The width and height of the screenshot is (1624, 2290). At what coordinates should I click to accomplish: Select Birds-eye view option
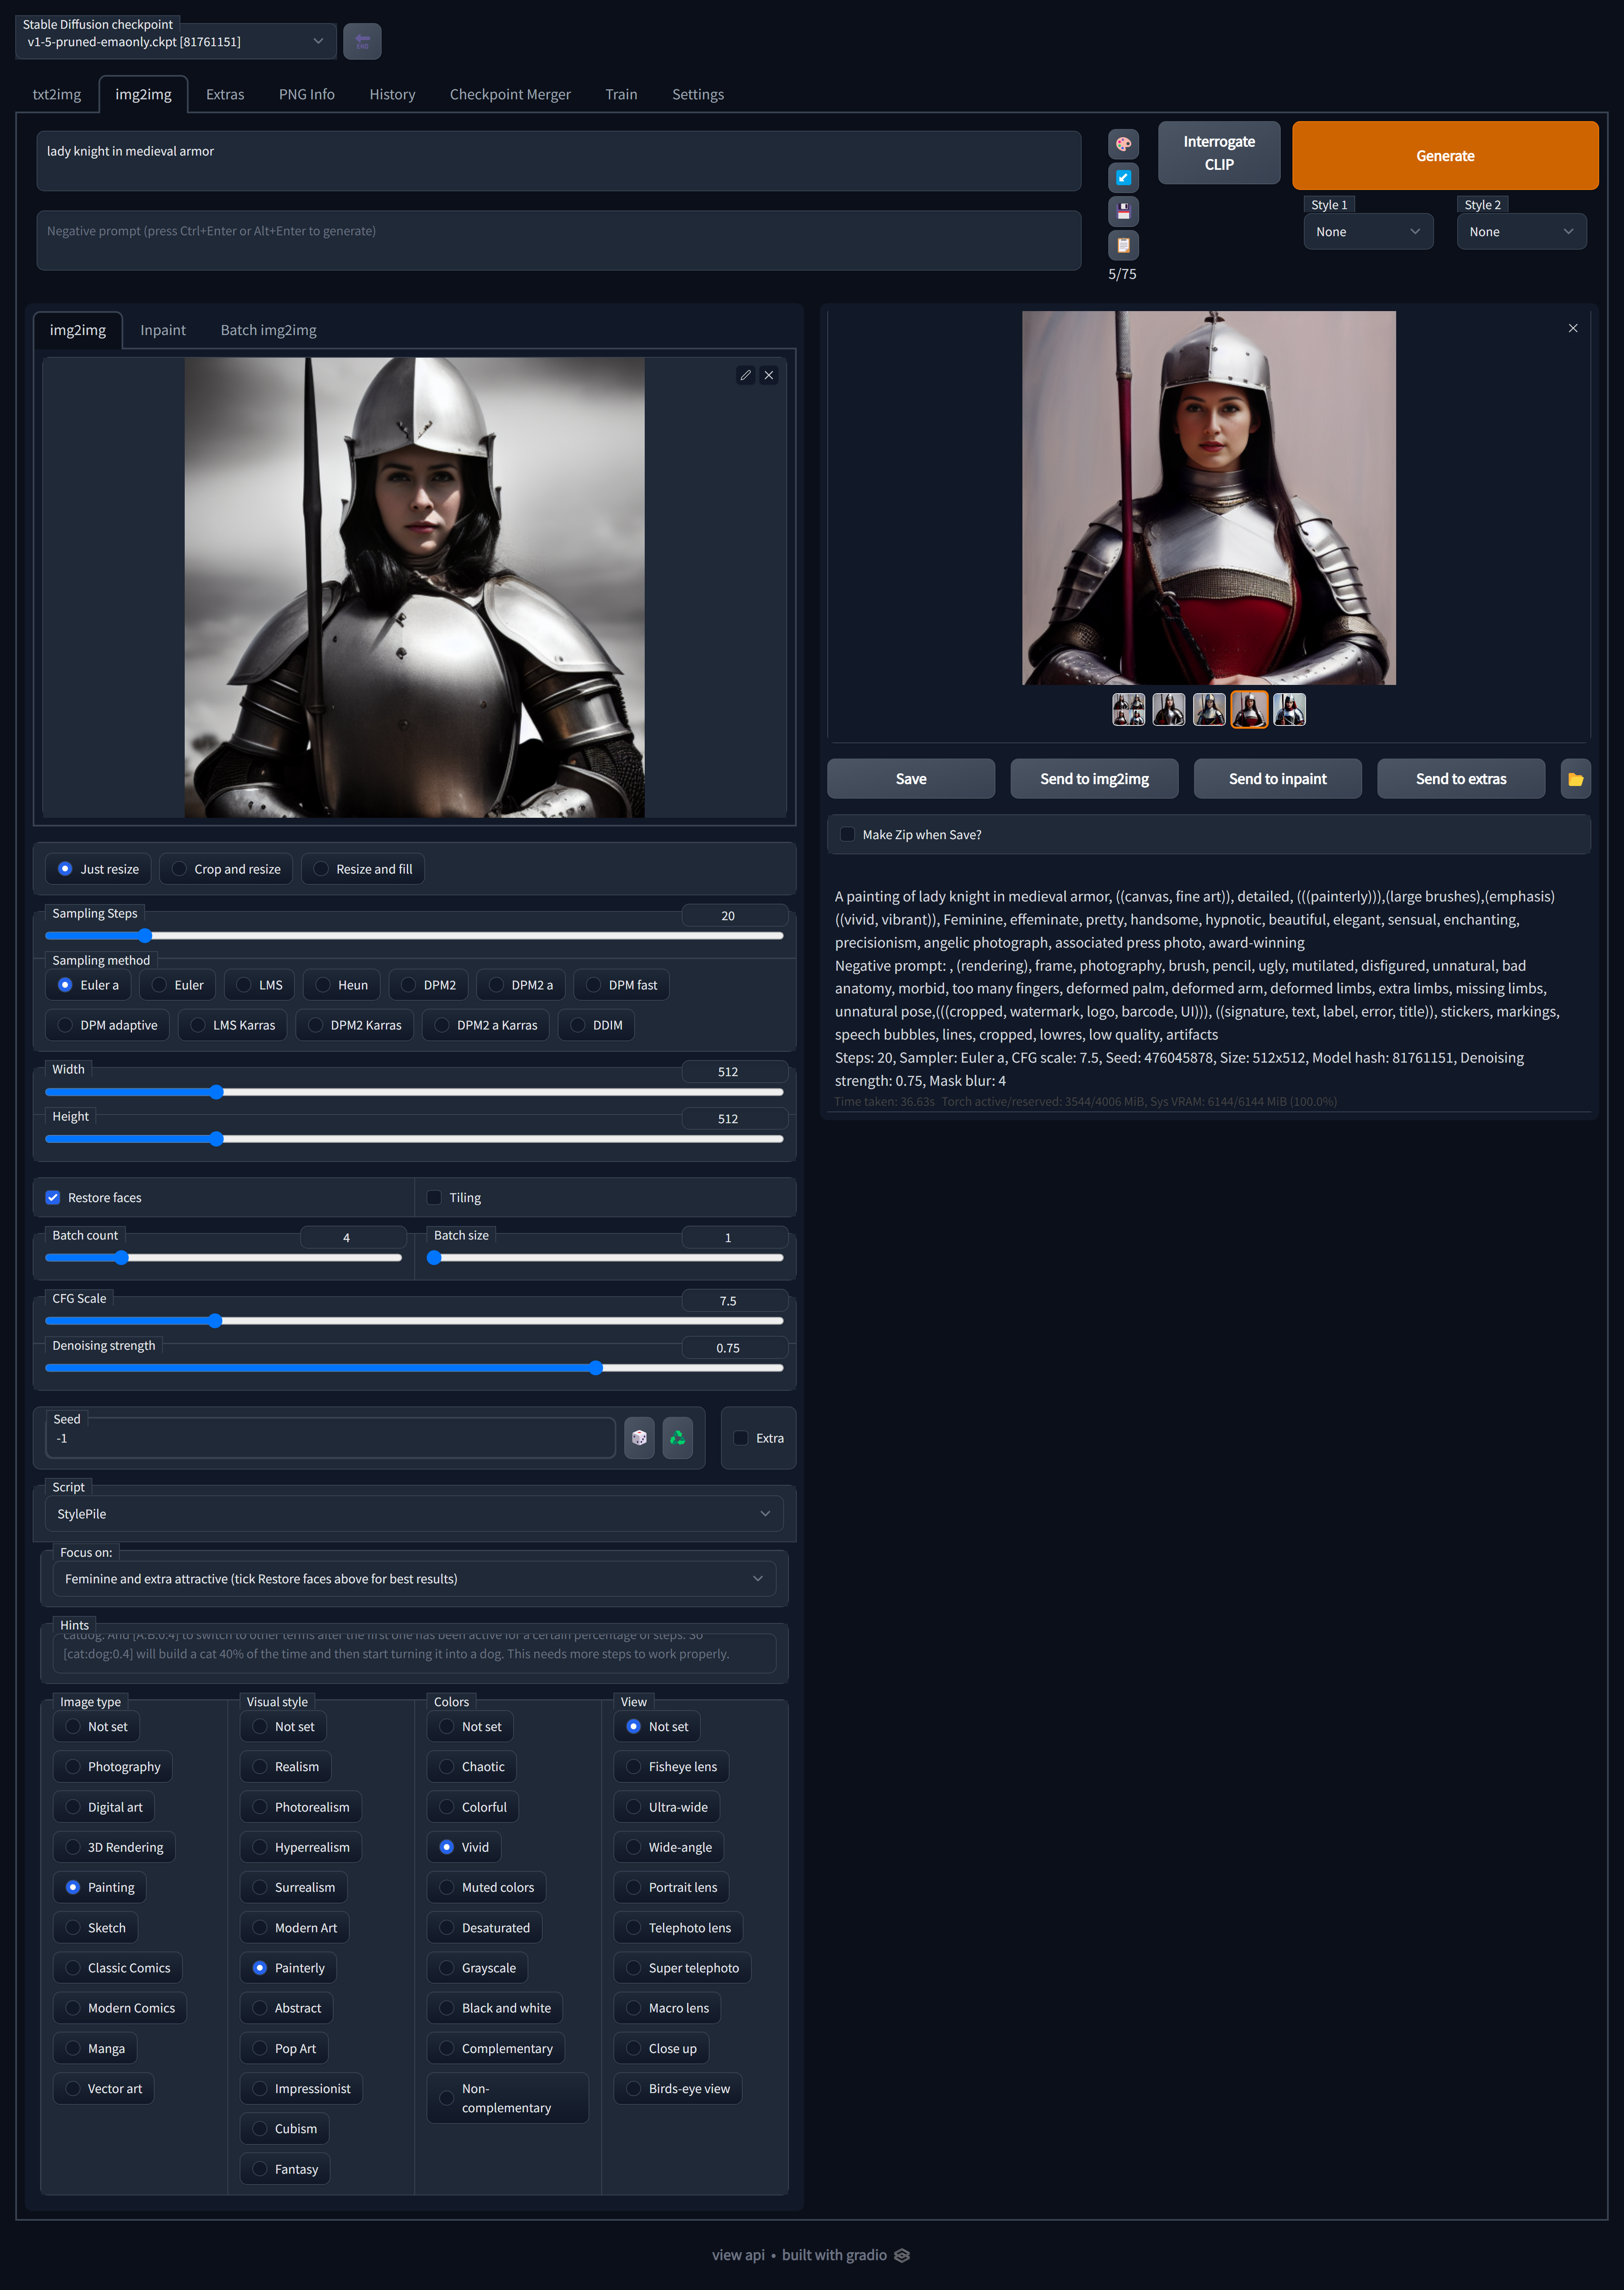678,2089
